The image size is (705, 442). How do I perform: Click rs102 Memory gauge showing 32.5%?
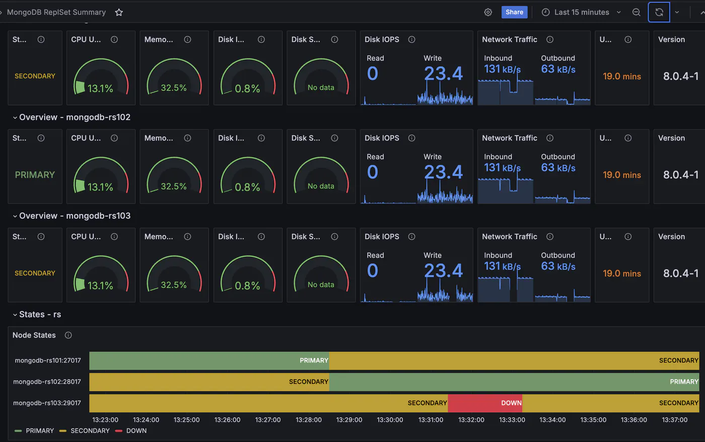174,176
